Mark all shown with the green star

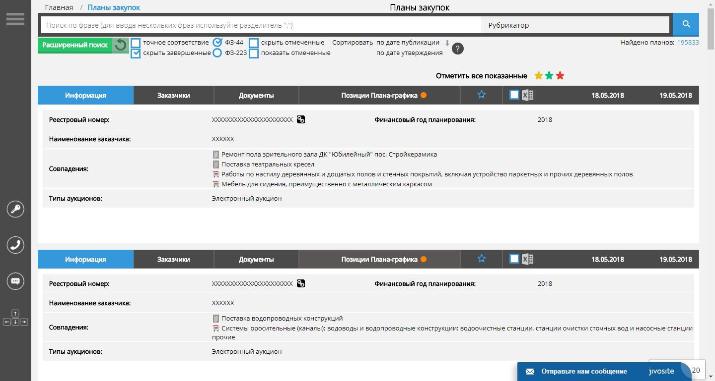(549, 76)
